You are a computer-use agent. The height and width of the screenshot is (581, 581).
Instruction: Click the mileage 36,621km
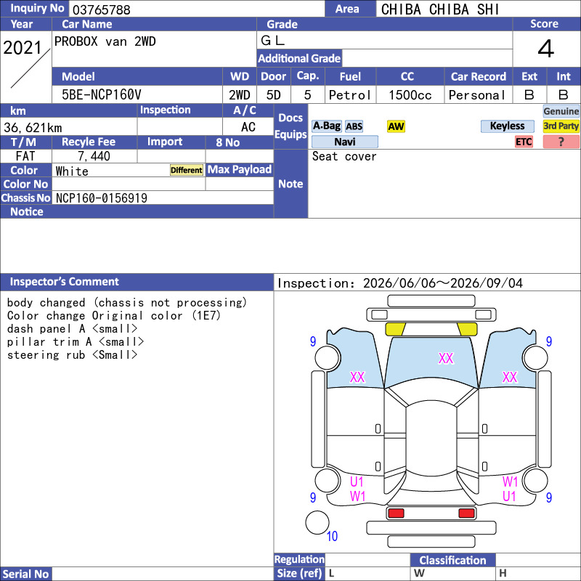pos(33,128)
